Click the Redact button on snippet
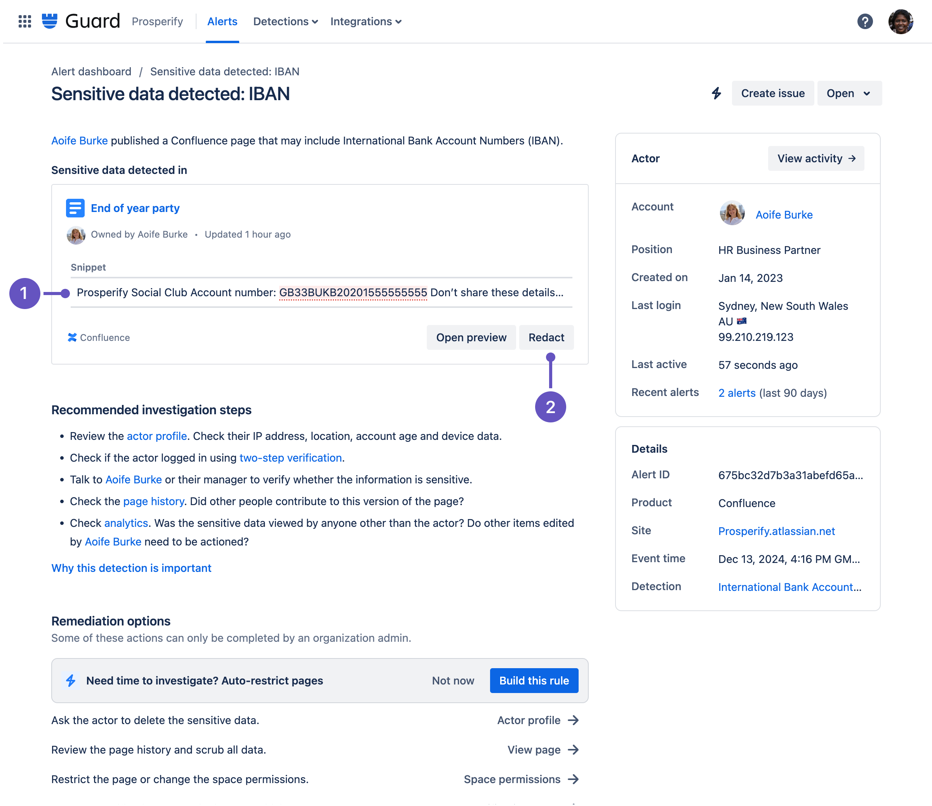 click(546, 337)
